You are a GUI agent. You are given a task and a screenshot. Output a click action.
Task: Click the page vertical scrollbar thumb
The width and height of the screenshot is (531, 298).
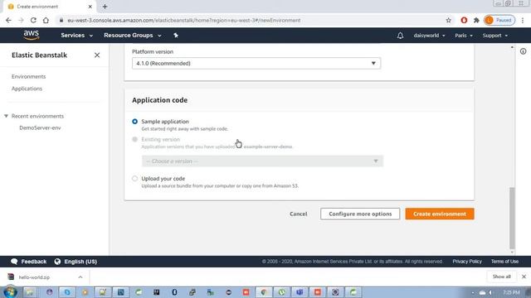coord(512,218)
